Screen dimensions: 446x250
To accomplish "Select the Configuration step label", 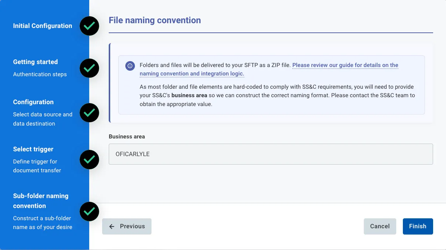I will pyautogui.click(x=33, y=102).
